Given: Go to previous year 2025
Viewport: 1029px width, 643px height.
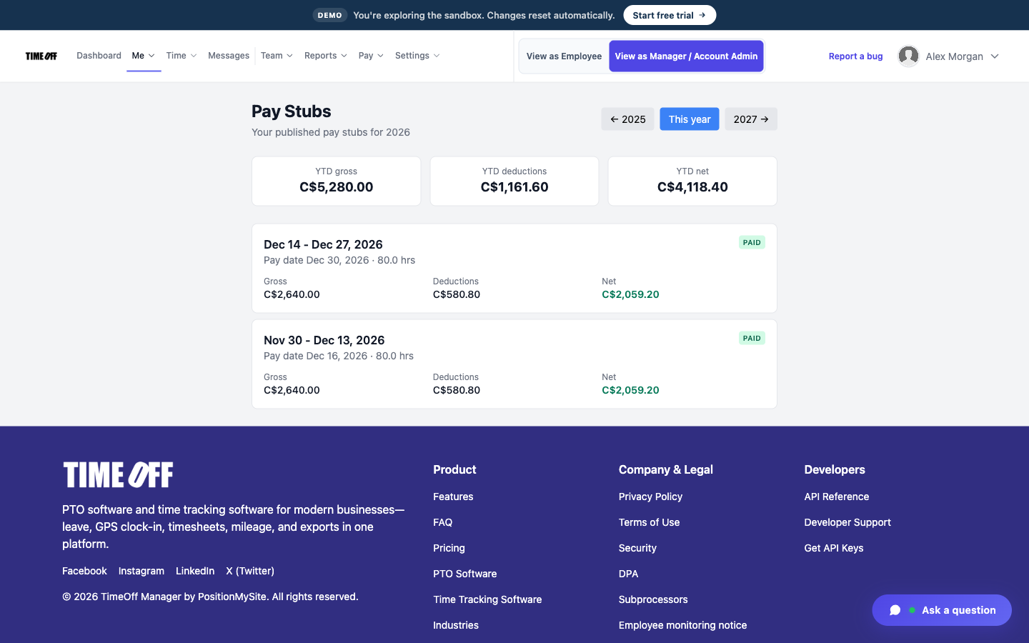Looking at the screenshot, I should click(627, 119).
